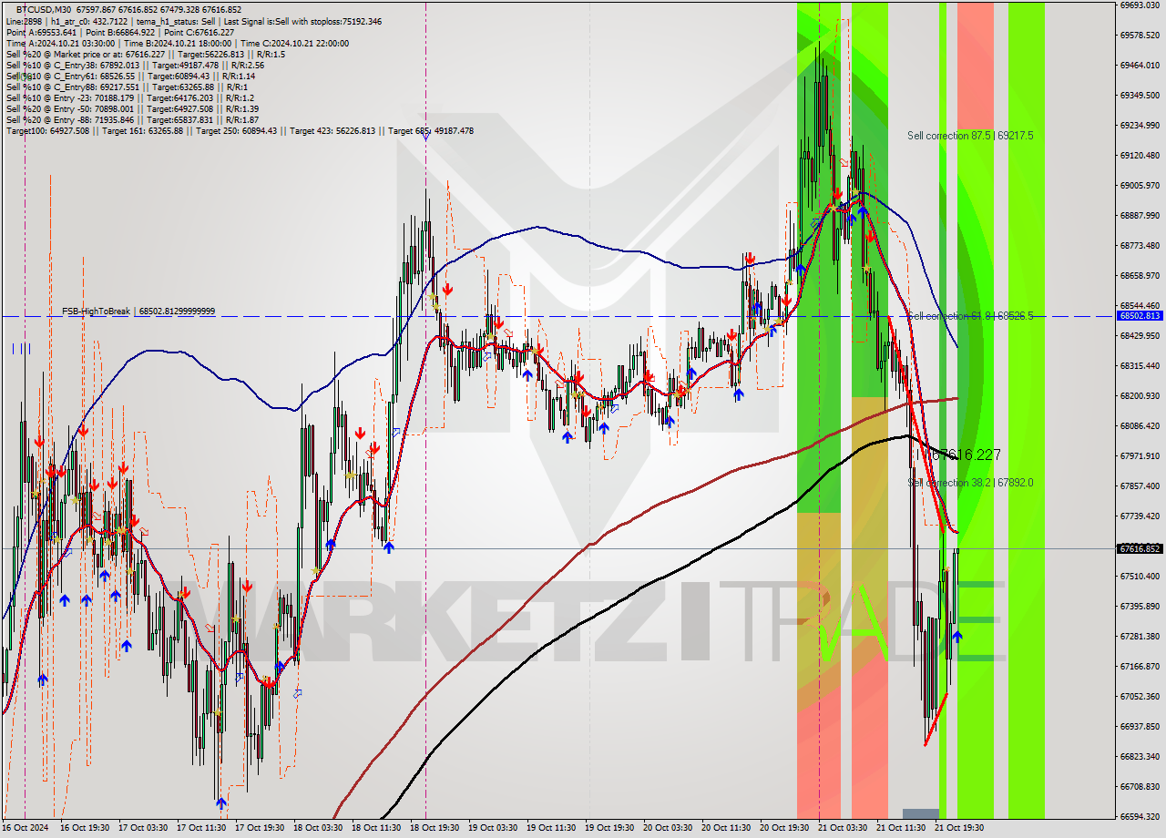Screen dimensions: 1166x838
Task: Click the '20 Oct 11:30' time axis label
Action: (726, 828)
